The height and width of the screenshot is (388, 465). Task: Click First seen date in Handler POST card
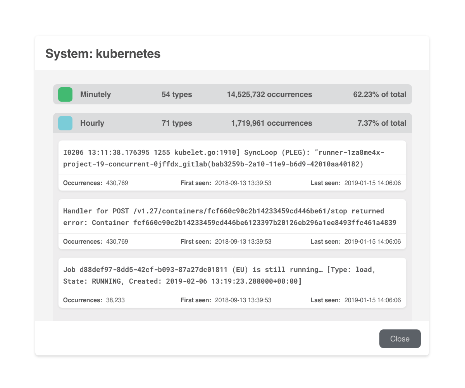tap(243, 241)
